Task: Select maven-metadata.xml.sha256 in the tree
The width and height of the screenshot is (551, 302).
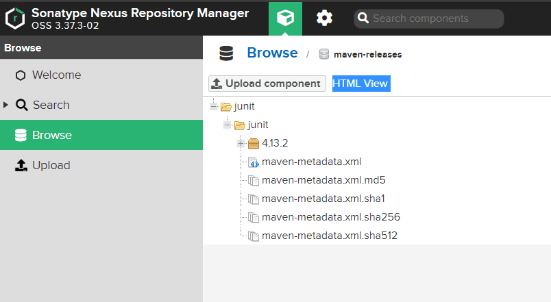Action: (330, 217)
